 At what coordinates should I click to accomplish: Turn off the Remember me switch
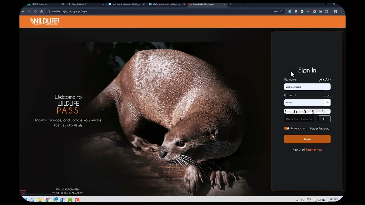287,128
